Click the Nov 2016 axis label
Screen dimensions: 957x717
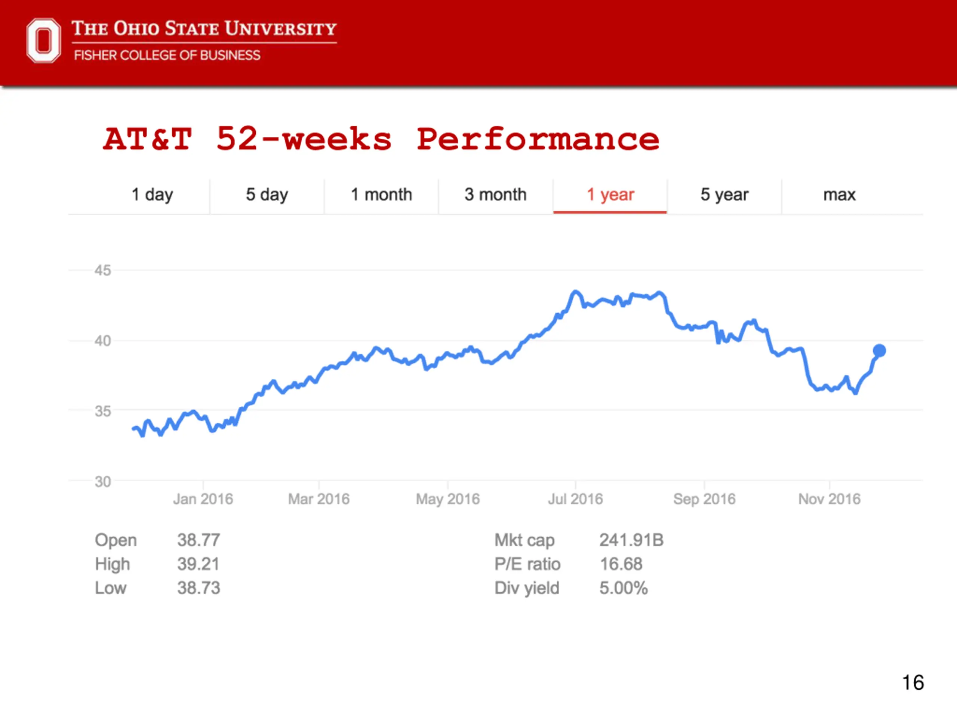(x=830, y=499)
